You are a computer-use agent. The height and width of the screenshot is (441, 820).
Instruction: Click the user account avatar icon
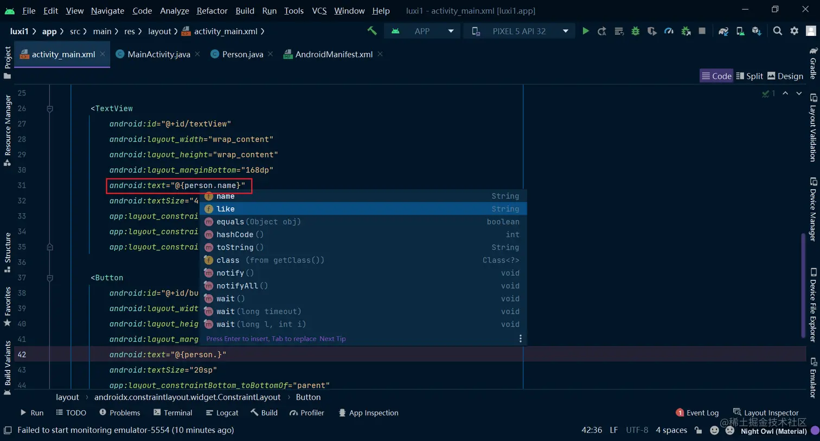[x=811, y=31]
